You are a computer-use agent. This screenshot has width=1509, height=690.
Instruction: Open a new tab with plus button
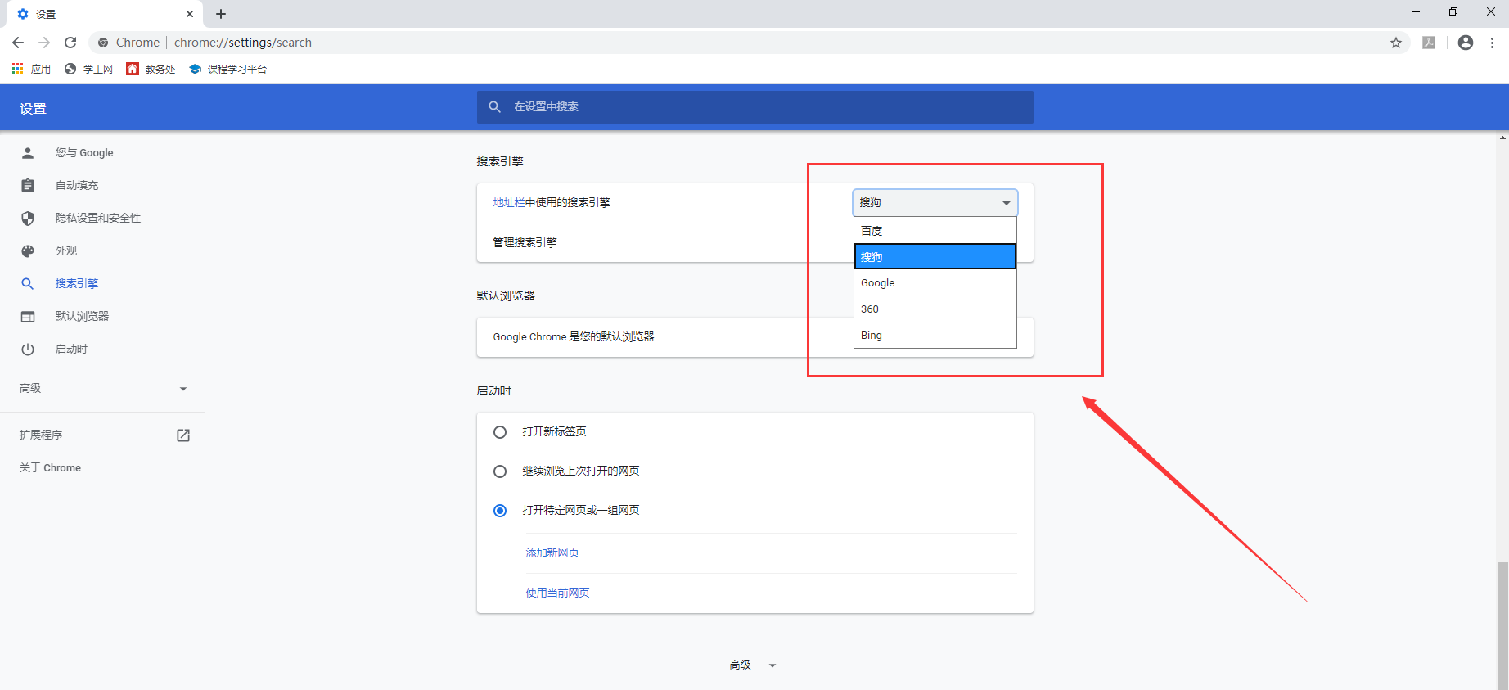click(x=221, y=14)
